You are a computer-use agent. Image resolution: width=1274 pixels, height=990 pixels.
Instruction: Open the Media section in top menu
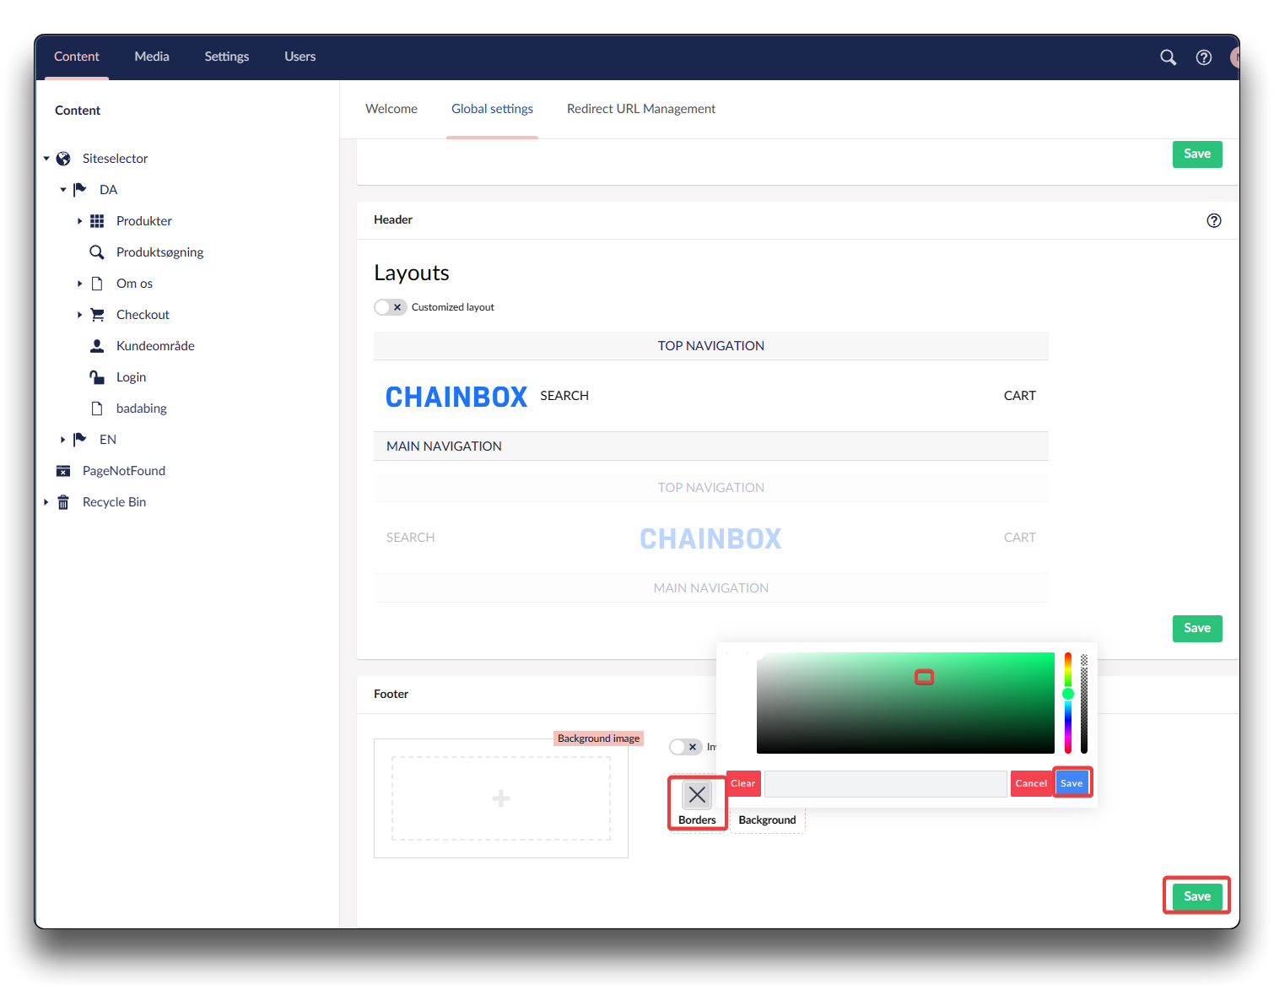click(x=152, y=57)
